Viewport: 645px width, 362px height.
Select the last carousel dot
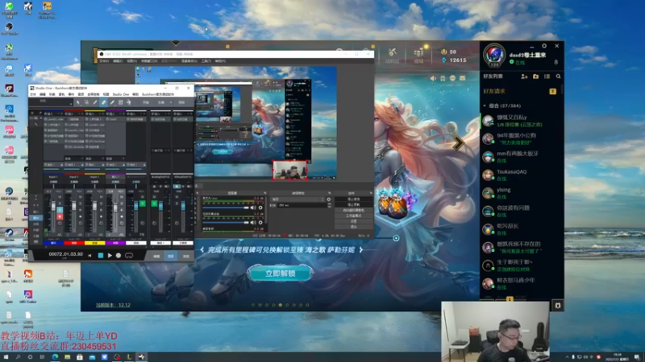point(307,305)
